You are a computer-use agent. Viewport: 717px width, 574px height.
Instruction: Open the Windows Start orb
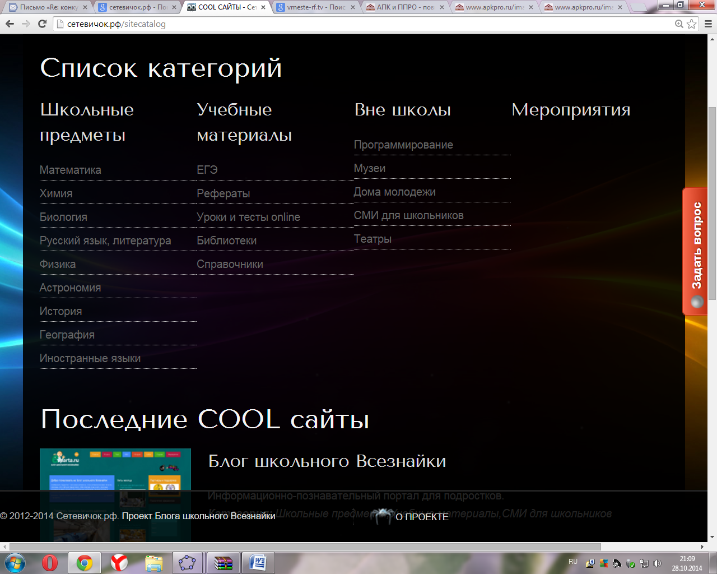15,562
